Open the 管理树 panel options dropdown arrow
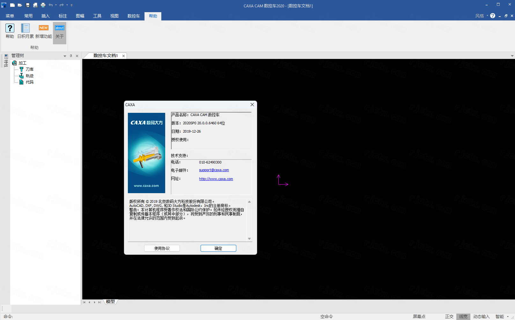Viewport: 515px width, 320px height. pyautogui.click(x=65, y=56)
